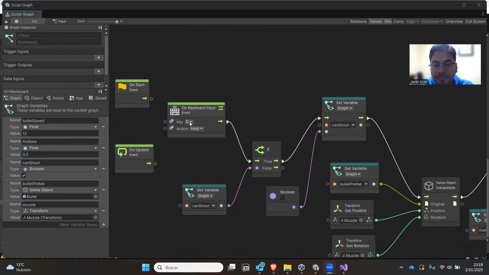Click the On Start flag icon
This screenshot has width=489, height=275.
coord(122,87)
